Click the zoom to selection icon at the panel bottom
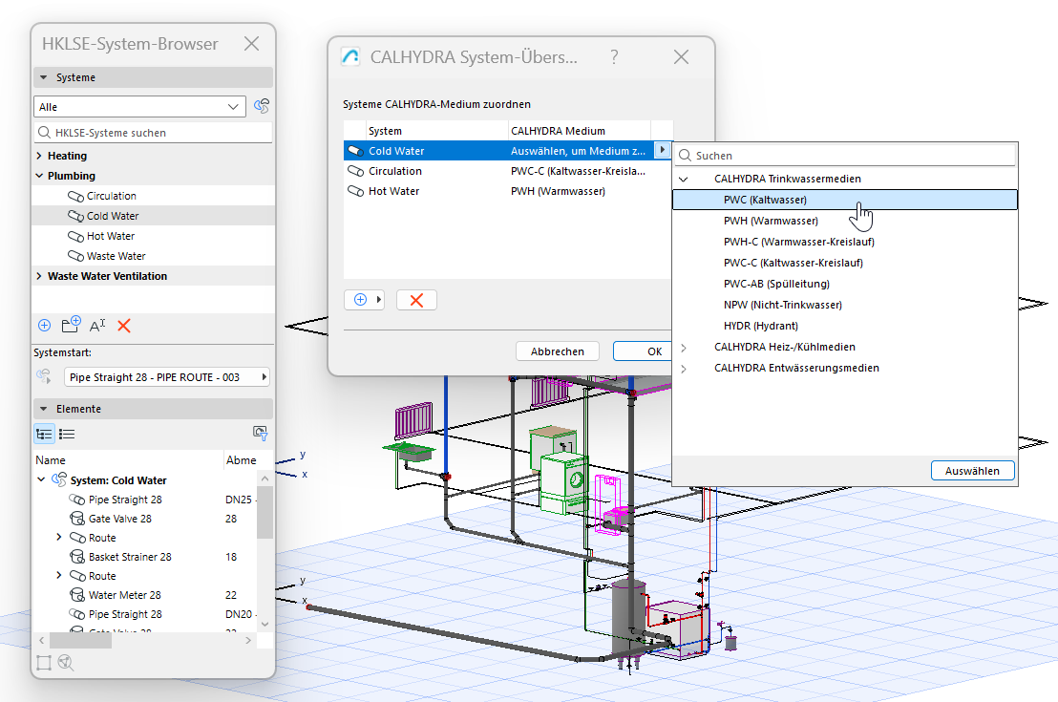Viewport: 1058px width, 702px height. 66,662
